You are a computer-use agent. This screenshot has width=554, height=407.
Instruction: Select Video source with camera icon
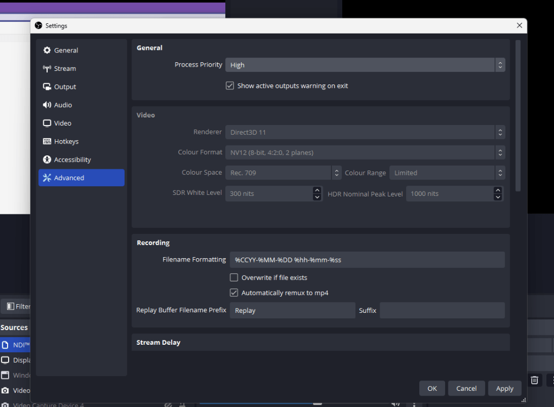(x=15, y=390)
